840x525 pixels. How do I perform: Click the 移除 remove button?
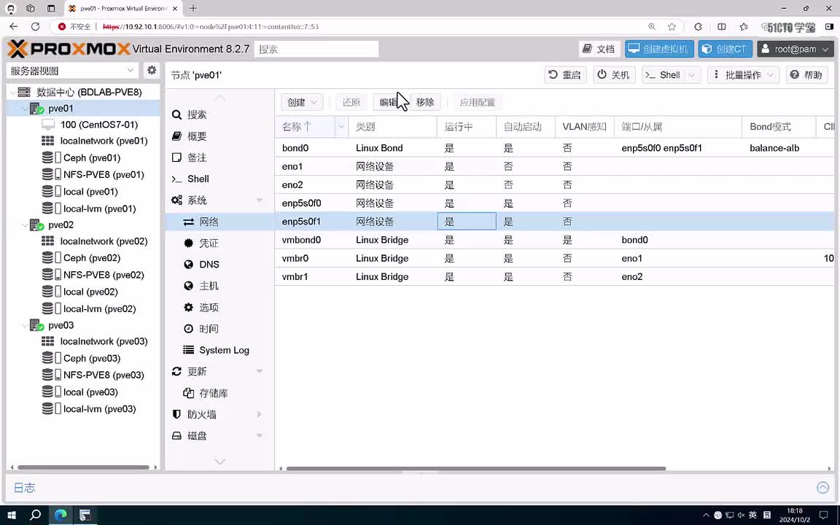tap(425, 102)
